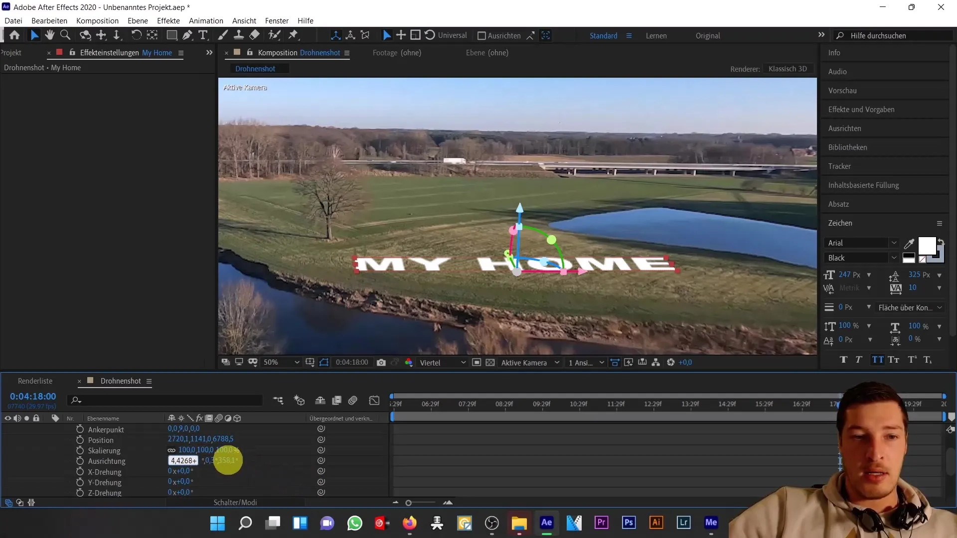Switch to the Renderliste tab
The image size is (957, 538).
point(35,381)
